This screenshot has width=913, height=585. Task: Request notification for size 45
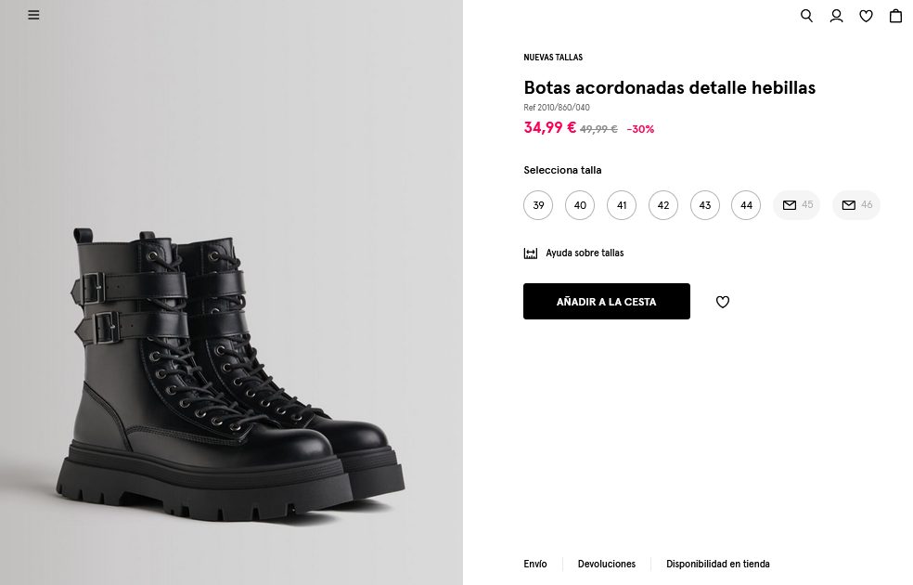pos(796,205)
